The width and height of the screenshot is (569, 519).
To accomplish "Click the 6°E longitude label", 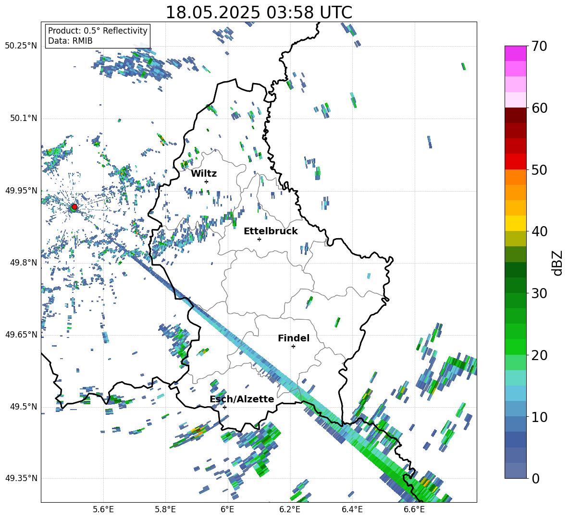I will coord(227,510).
